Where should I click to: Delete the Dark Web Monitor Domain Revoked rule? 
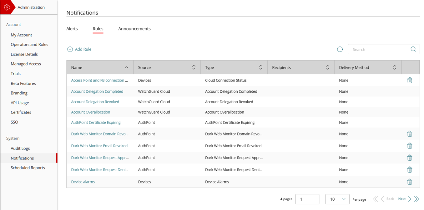pos(410,134)
